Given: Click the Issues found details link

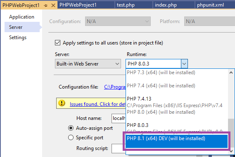Looking at the screenshot, I should [97, 104].
